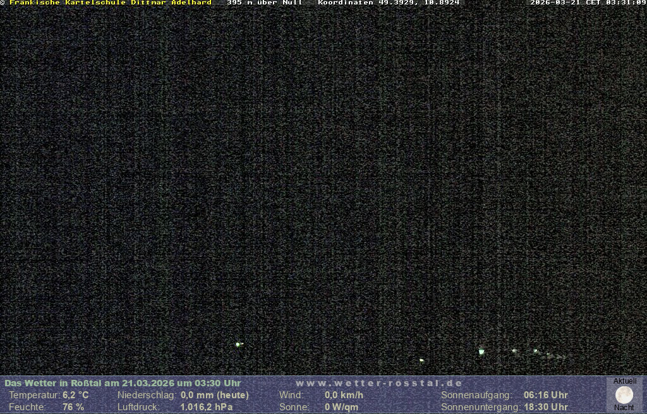Click the Aktuell label above the moon
The height and width of the screenshot is (414, 647).
click(x=625, y=381)
